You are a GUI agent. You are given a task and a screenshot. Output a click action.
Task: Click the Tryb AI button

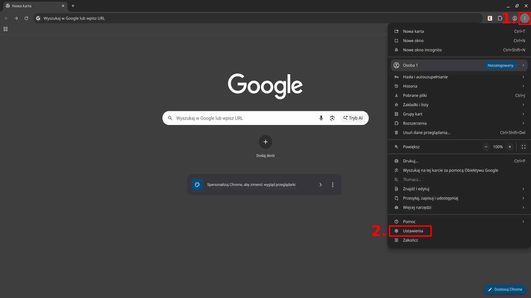353,118
